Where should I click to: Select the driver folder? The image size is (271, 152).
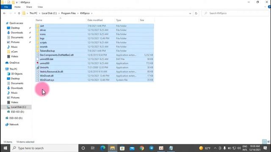pos(94,30)
